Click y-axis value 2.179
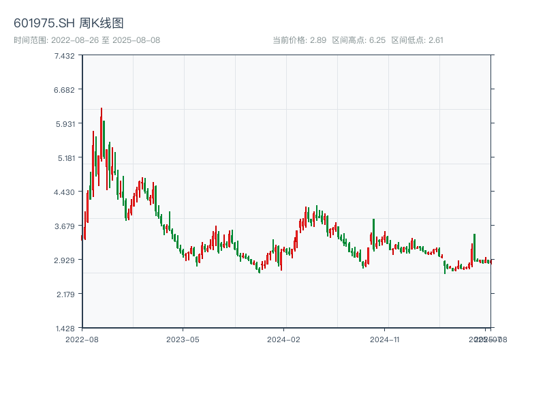The image size is (545, 409). [65, 294]
